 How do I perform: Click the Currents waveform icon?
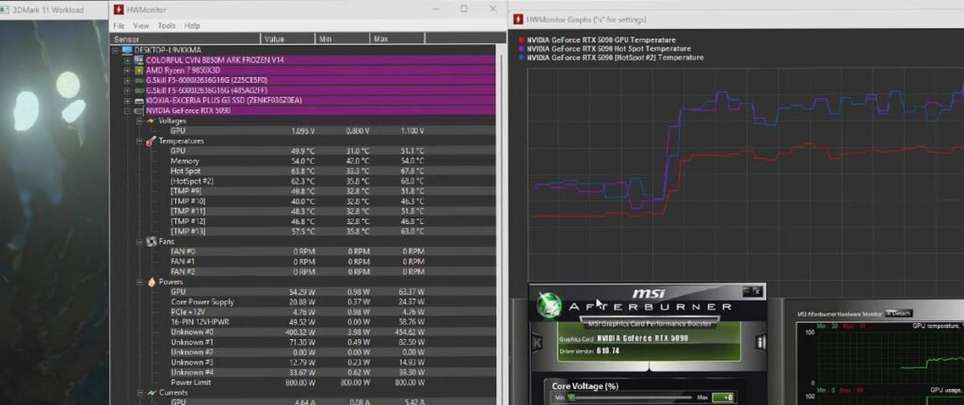151,392
